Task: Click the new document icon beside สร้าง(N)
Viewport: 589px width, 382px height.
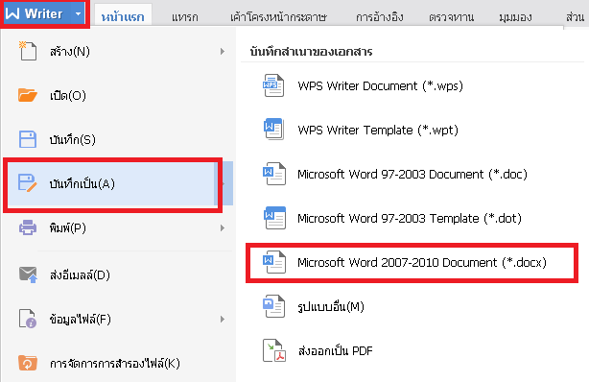Action: pos(28,51)
